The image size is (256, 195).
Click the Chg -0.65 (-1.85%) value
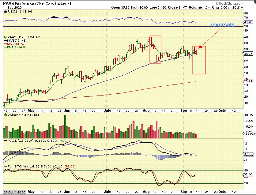(226, 8)
